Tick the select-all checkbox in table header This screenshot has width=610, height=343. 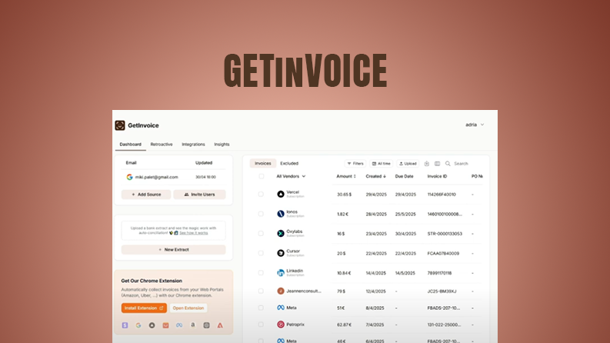pos(262,176)
